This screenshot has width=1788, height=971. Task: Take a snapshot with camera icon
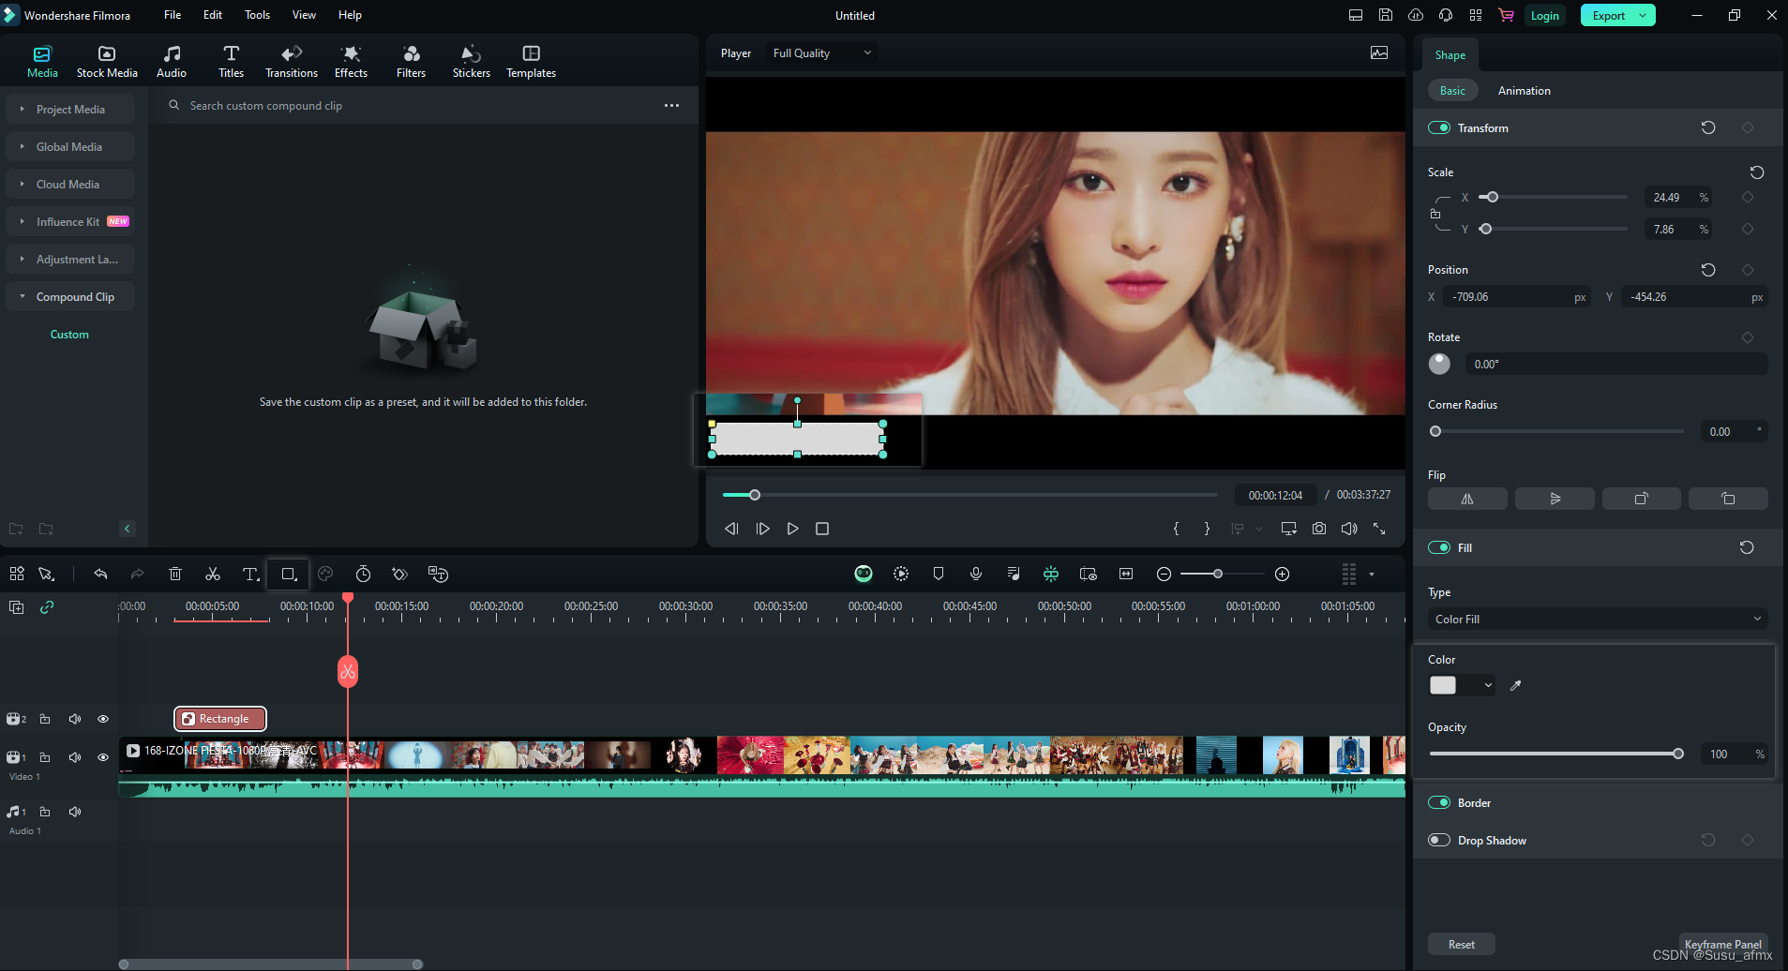pos(1319,529)
